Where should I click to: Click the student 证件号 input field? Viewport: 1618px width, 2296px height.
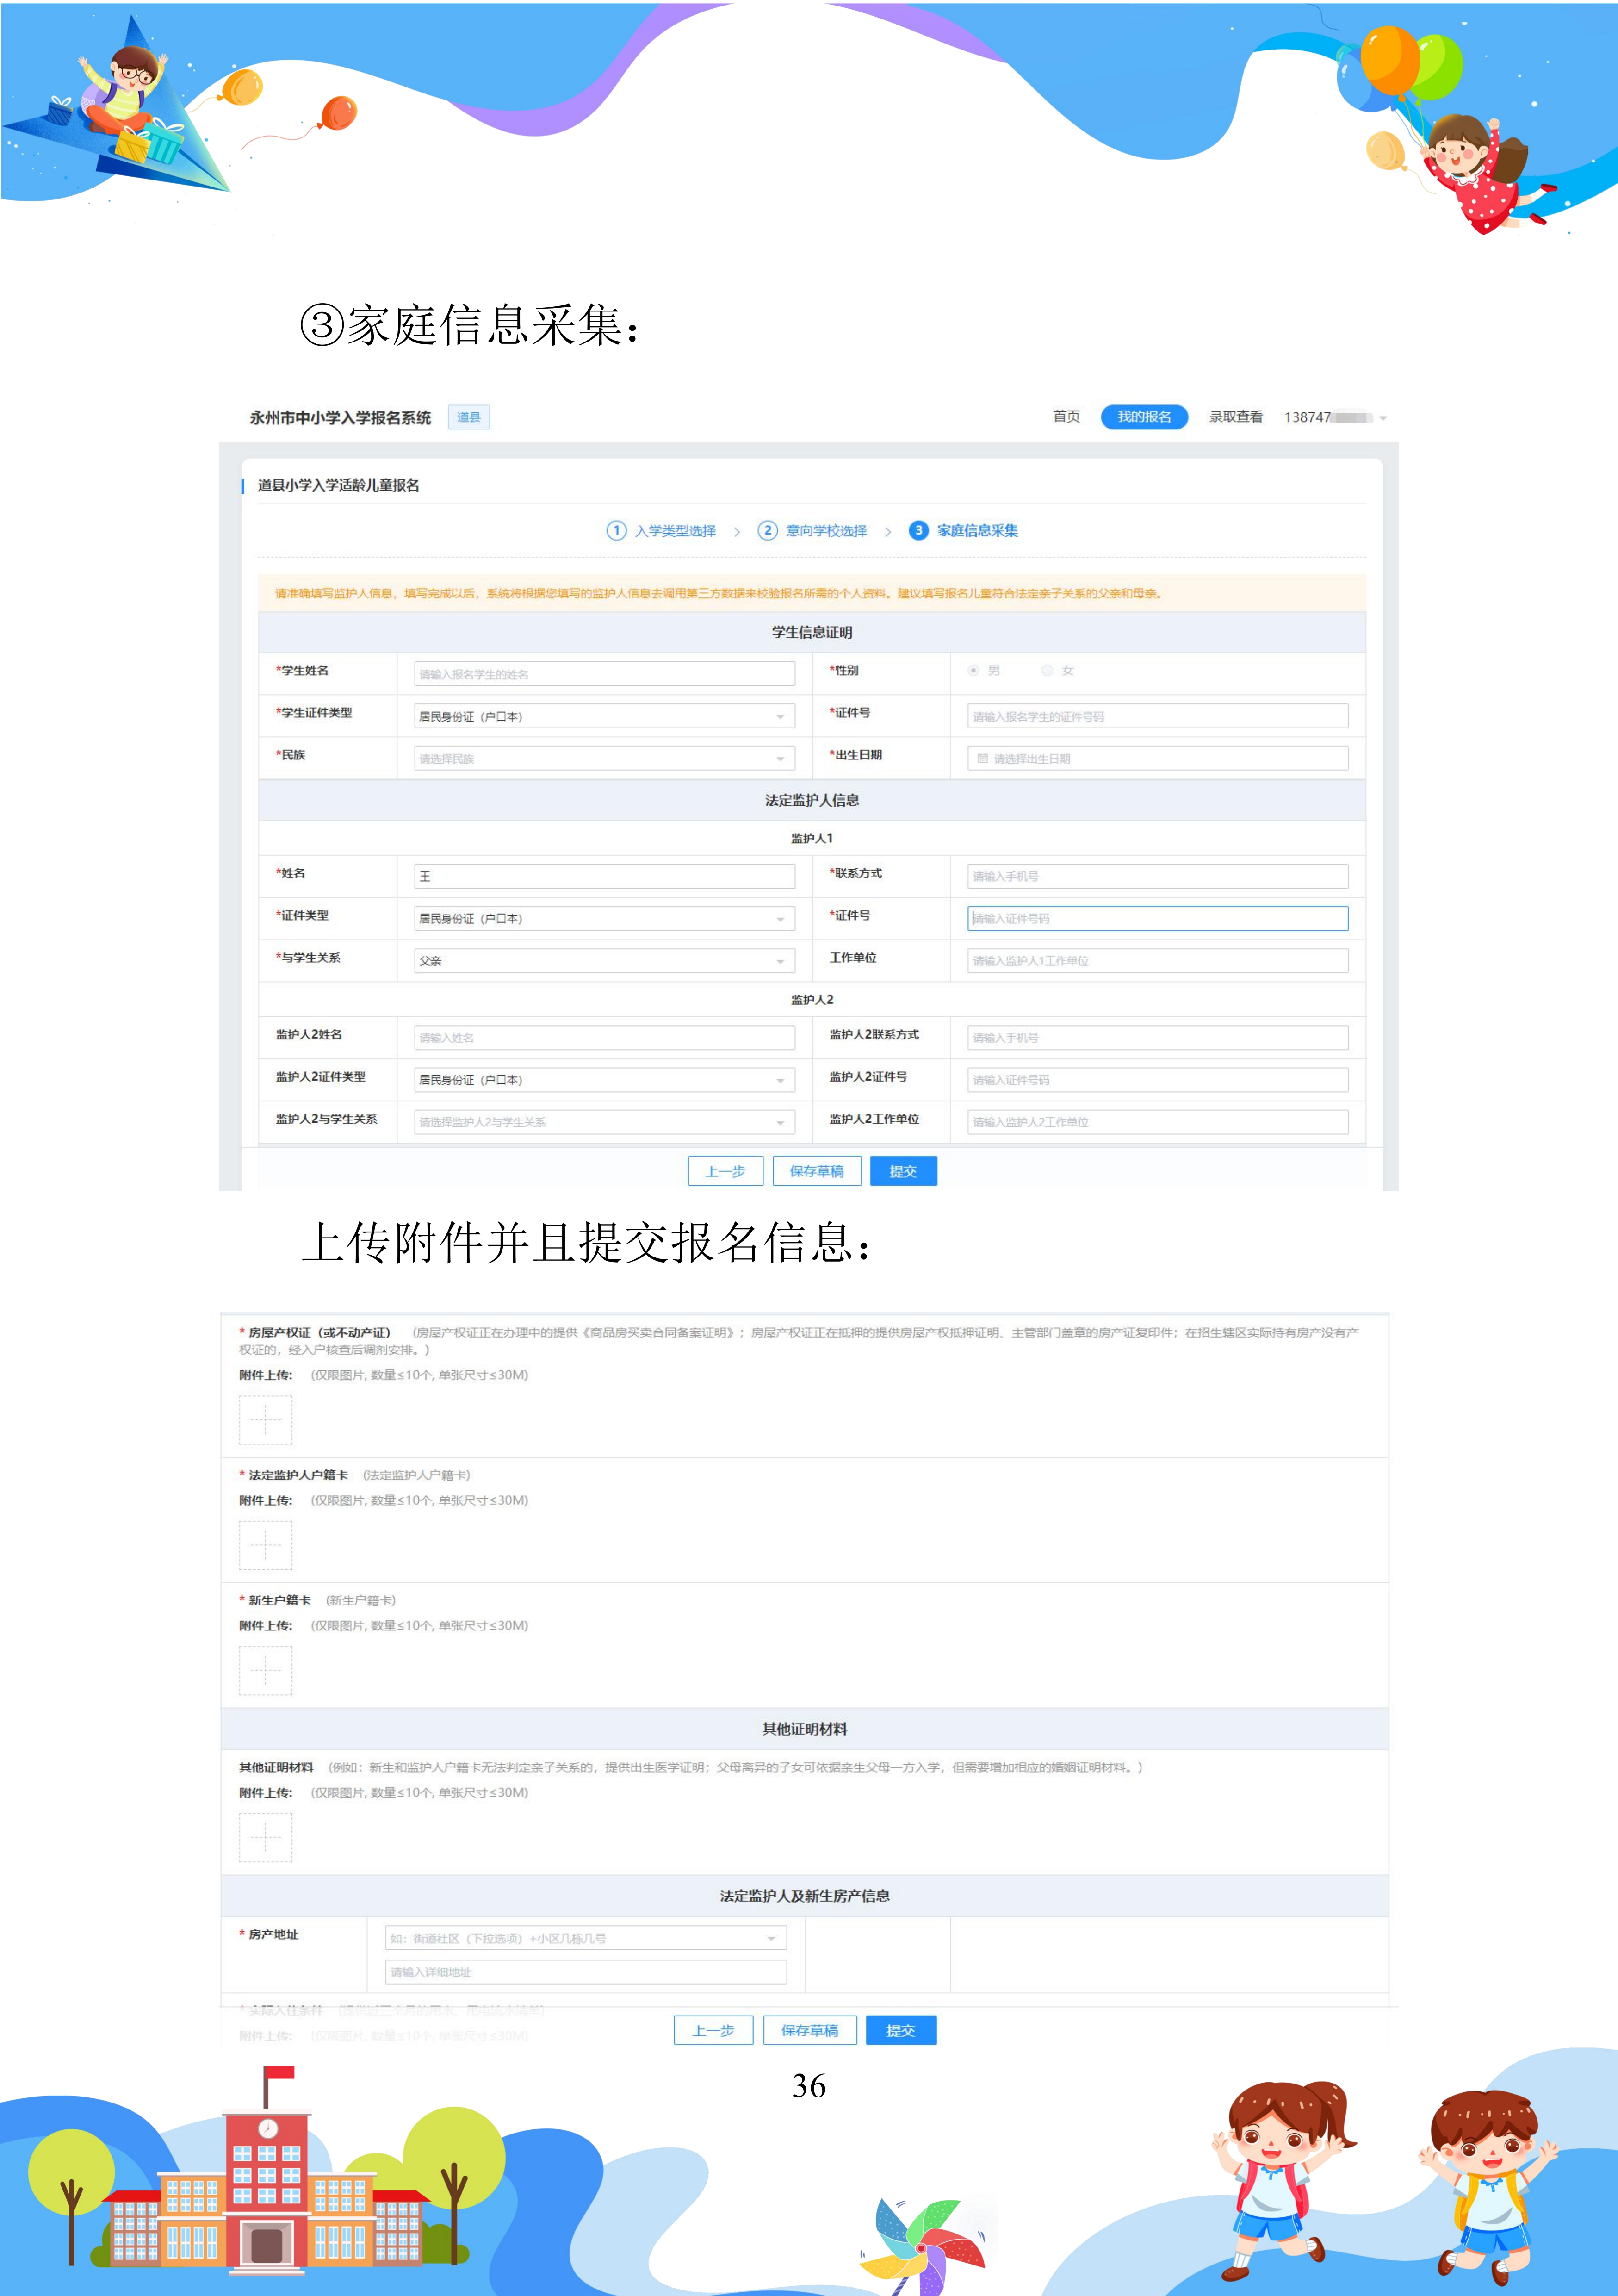tap(1157, 716)
